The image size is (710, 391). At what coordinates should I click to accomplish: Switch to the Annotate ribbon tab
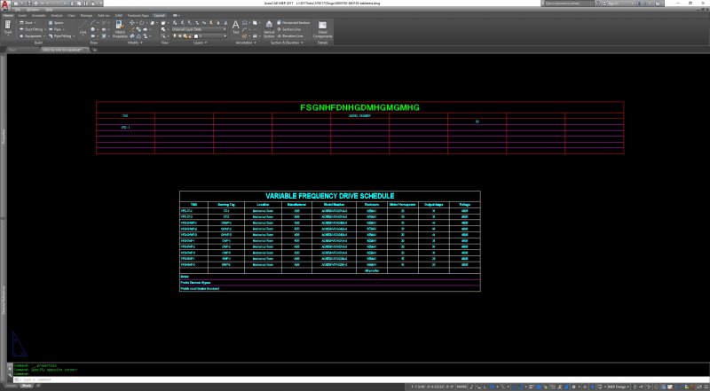tap(38, 15)
